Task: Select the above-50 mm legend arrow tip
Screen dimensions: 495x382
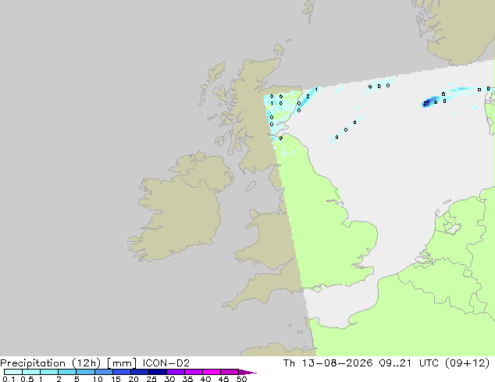Action: 247,372
